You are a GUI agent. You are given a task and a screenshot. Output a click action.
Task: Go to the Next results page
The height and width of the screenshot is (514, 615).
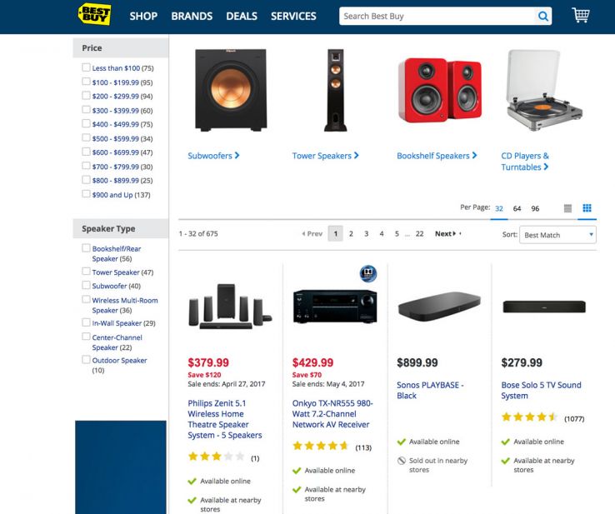pos(447,233)
